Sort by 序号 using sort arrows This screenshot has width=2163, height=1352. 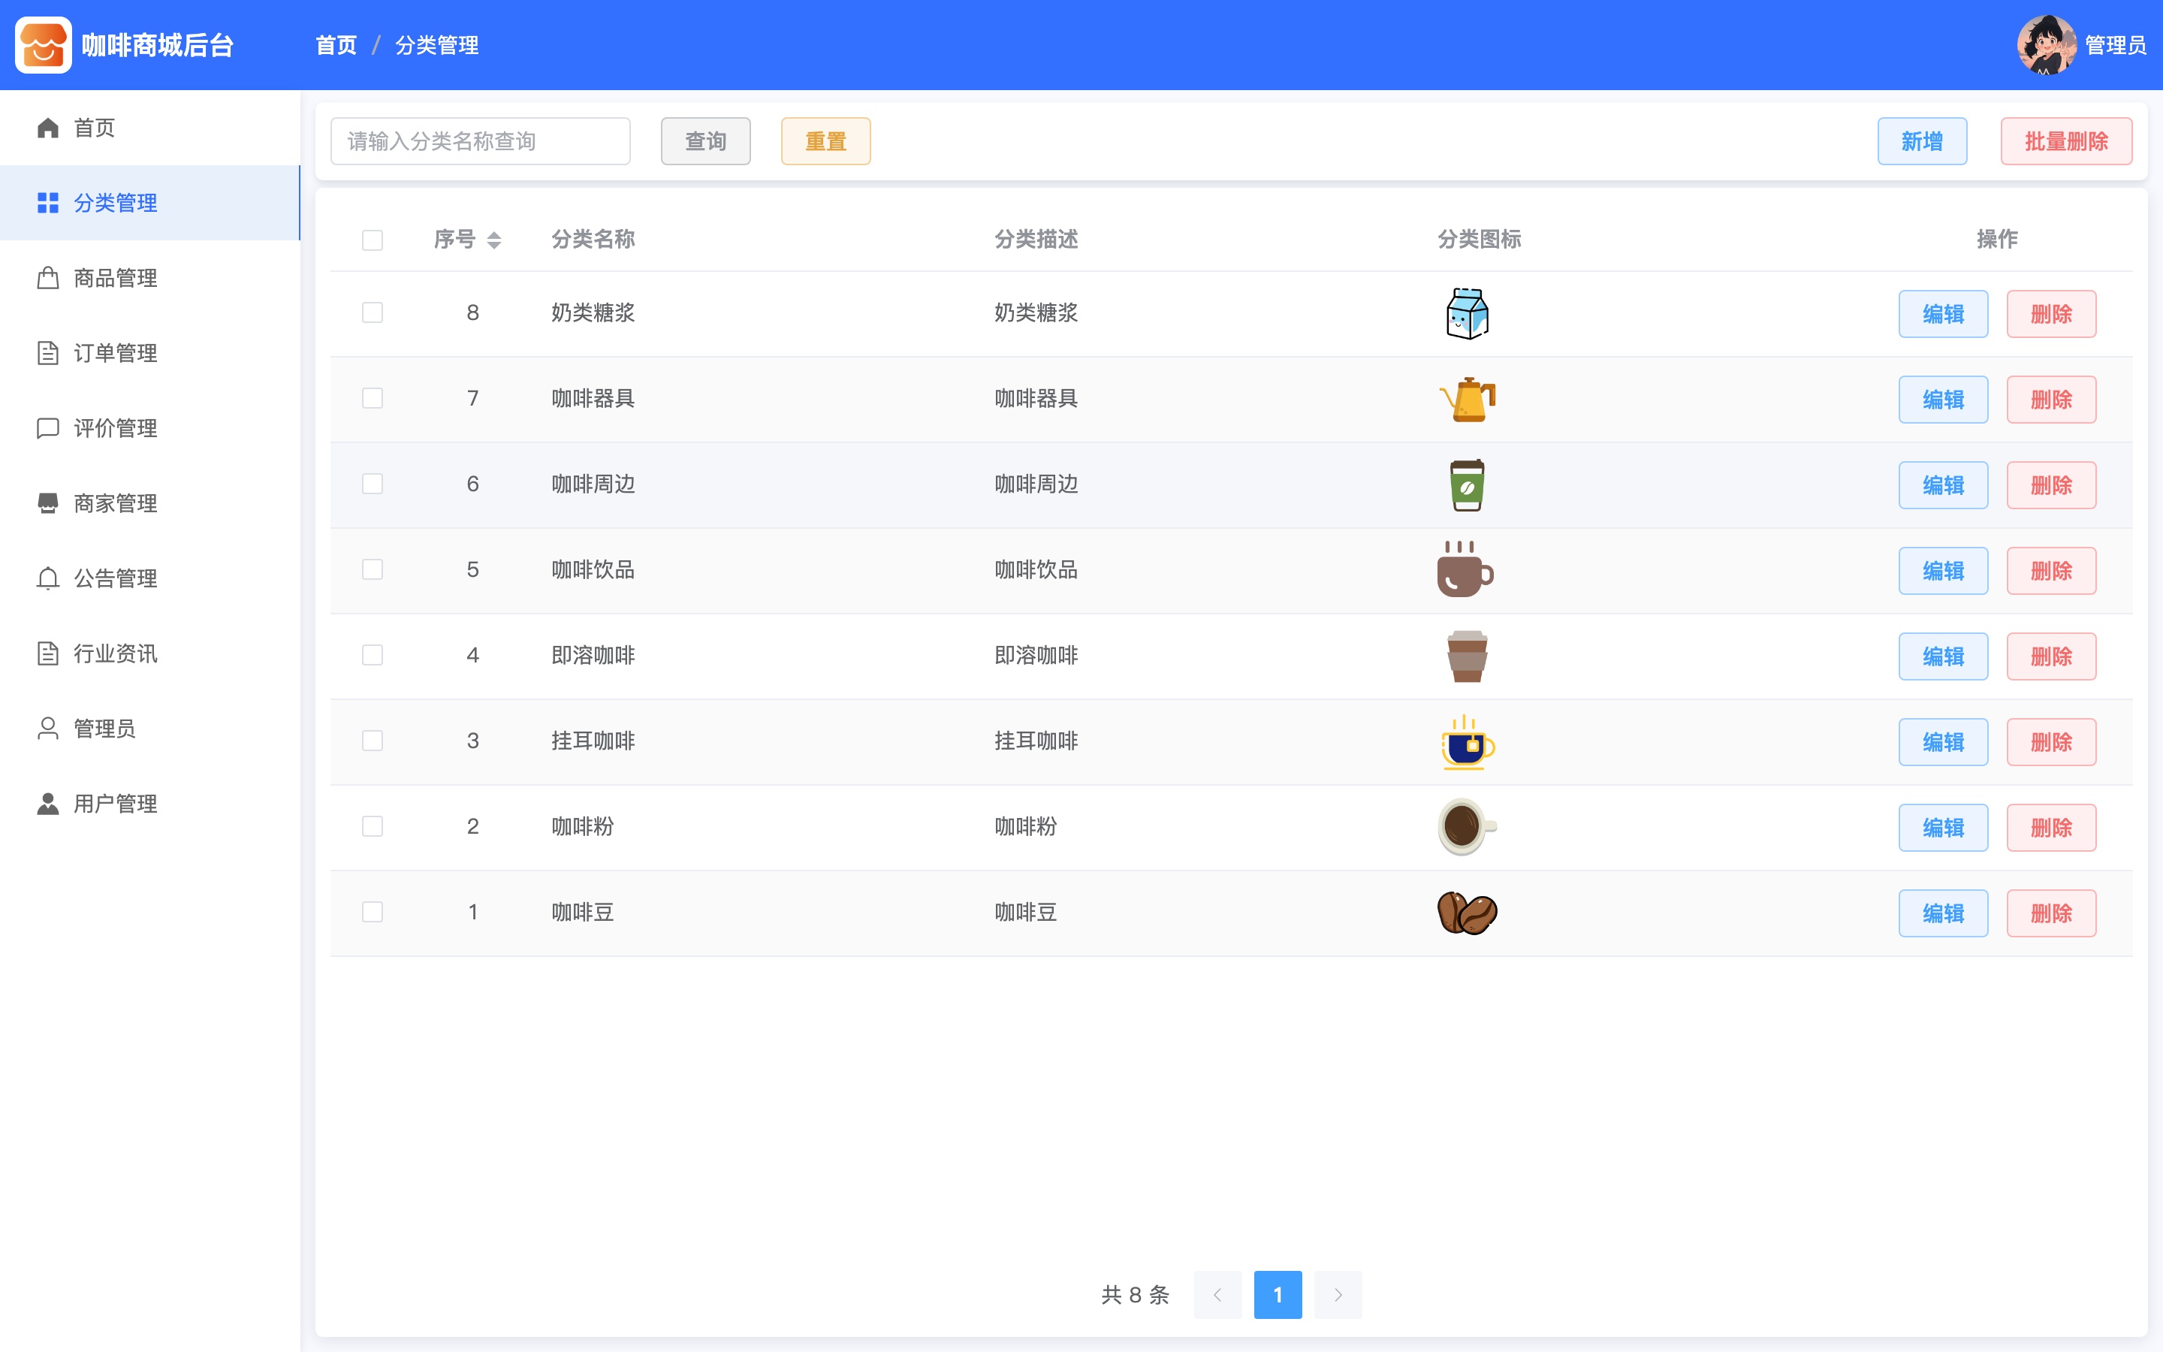tap(494, 240)
